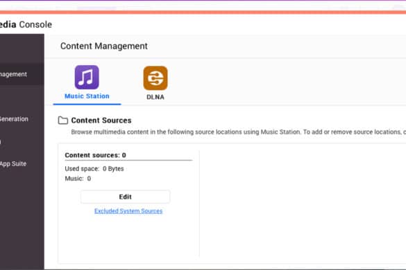Open the purple Music Station icon

[87, 78]
